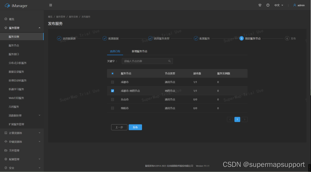
Task: Go to previous page arrow in pagination
Action: pos(230,119)
